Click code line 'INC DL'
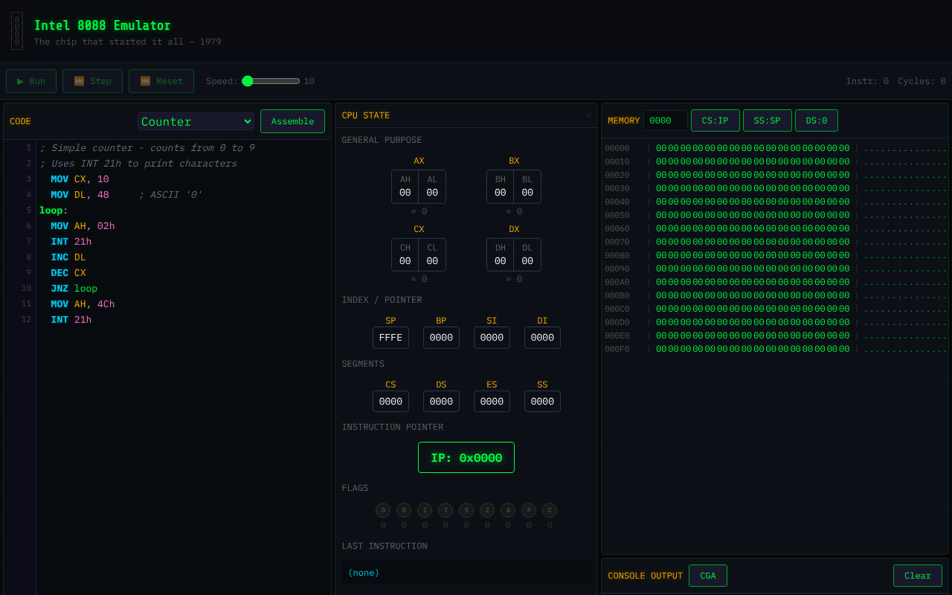This screenshot has height=595, width=952. (x=68, y=257)
